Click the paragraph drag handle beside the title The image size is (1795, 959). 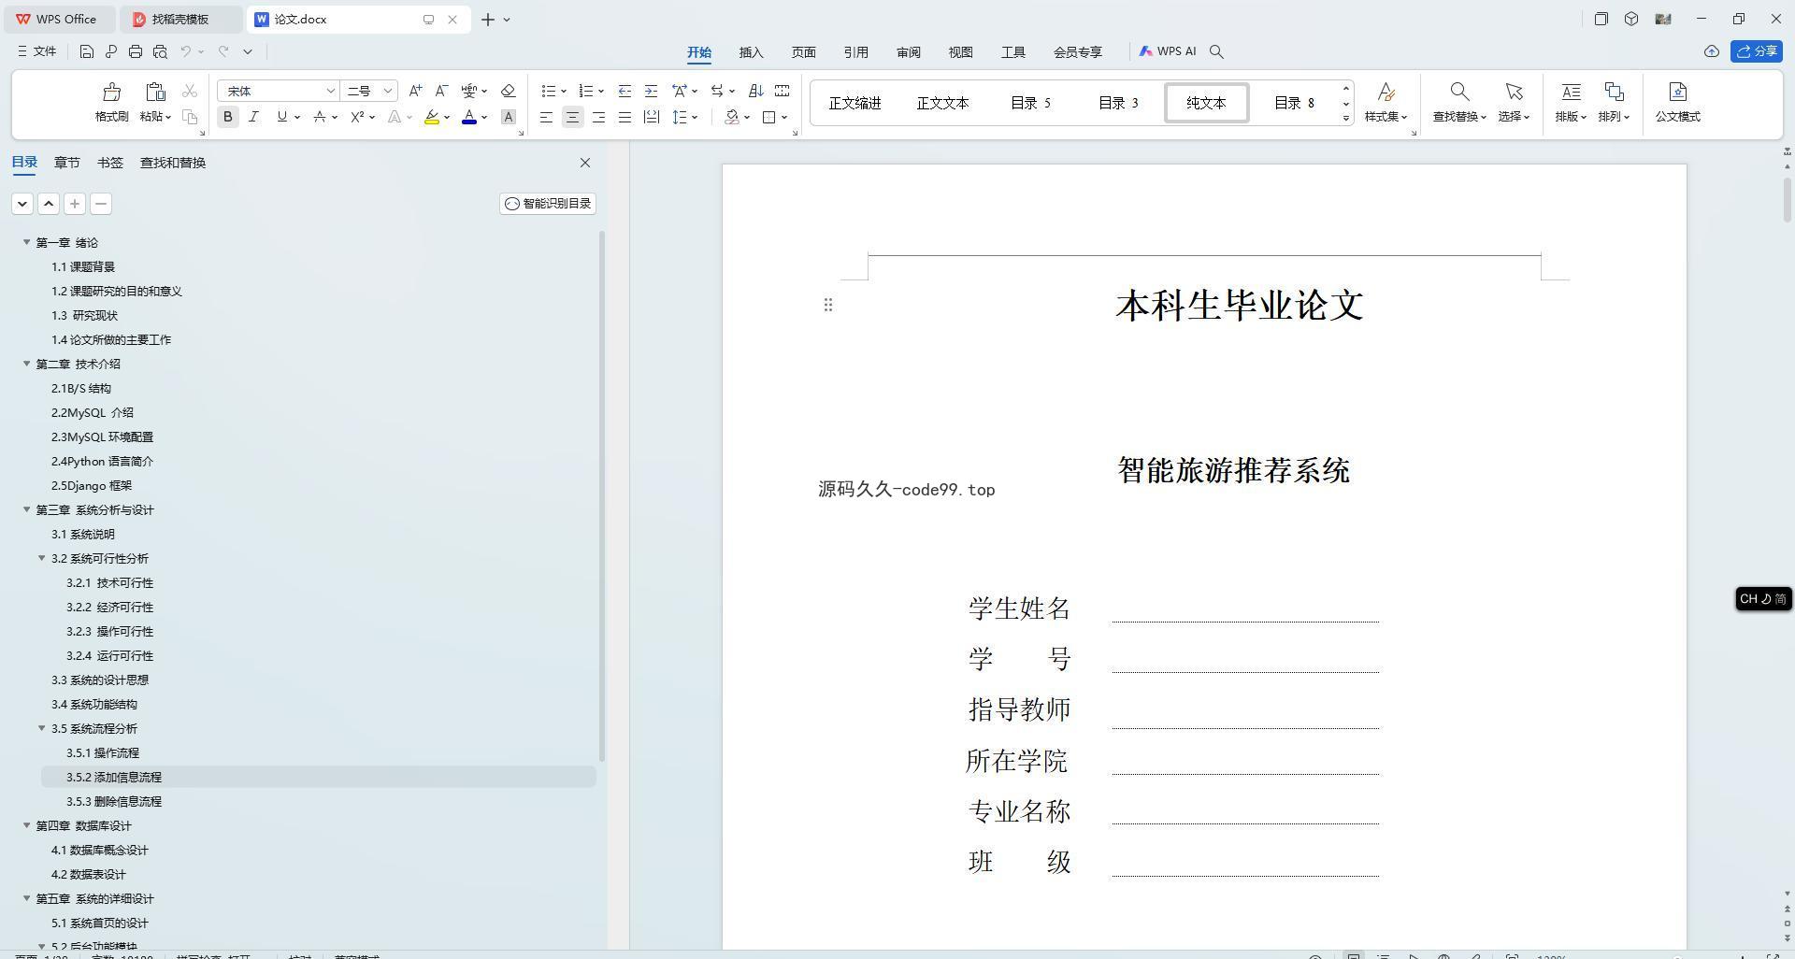[x=827, y=305]
